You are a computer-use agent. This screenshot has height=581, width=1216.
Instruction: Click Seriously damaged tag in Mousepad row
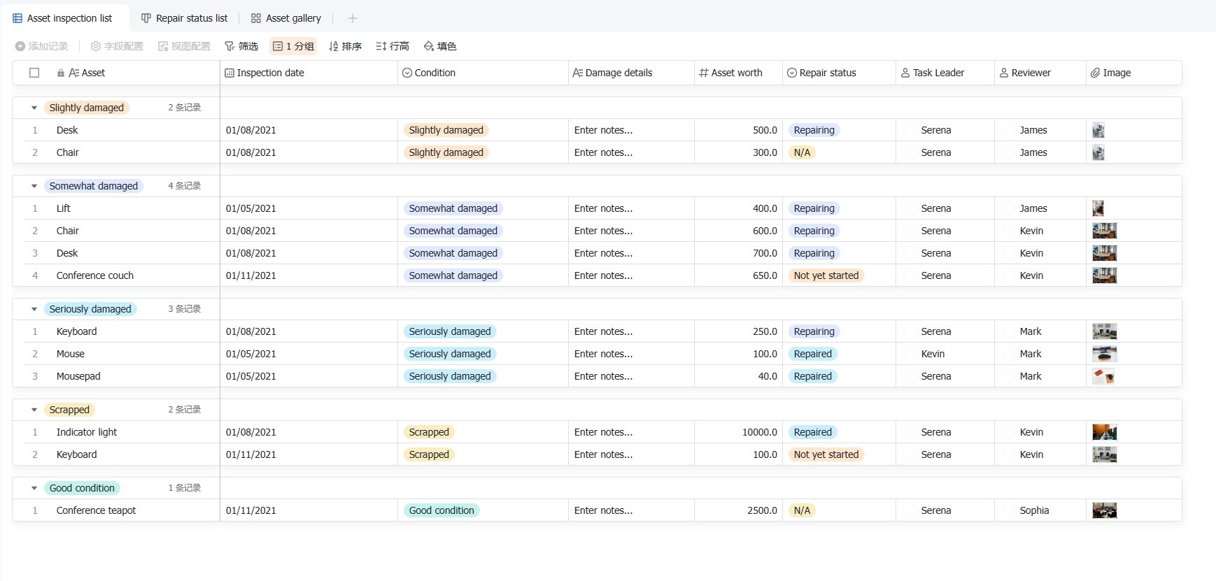450,376
